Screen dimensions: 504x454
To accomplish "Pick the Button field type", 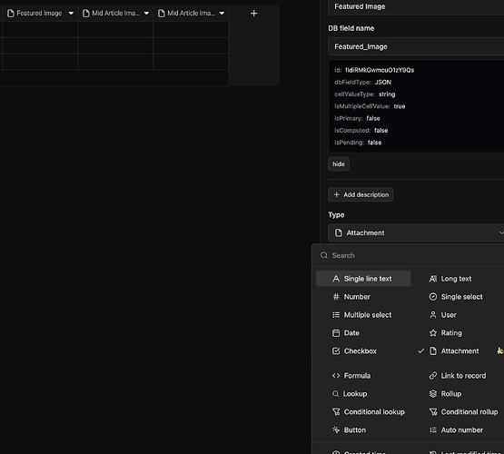I will (x=363, y=429).
